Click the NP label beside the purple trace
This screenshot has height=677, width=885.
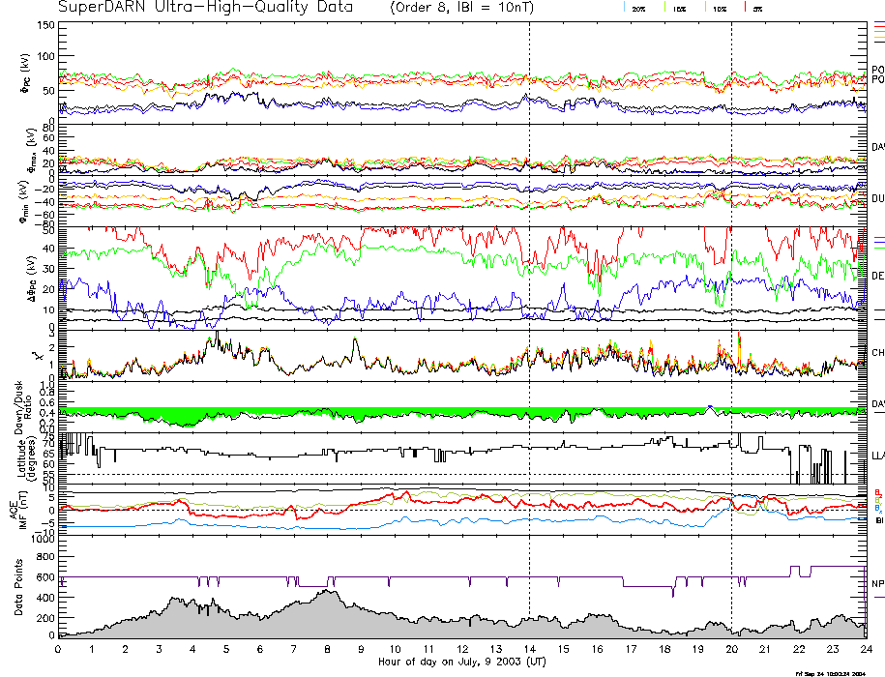click(x=877, y=583)
